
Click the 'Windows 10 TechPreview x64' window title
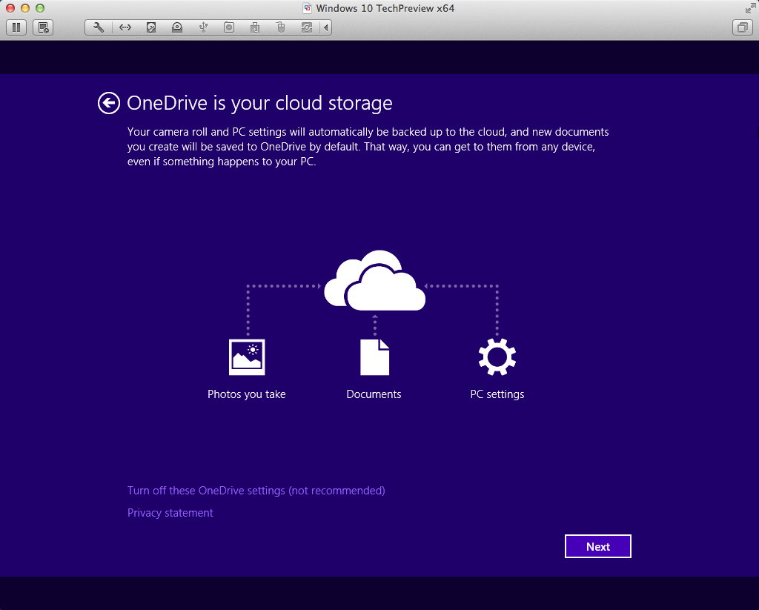385,8
